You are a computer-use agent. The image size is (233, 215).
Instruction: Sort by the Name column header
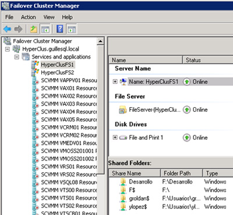(146, 60)
